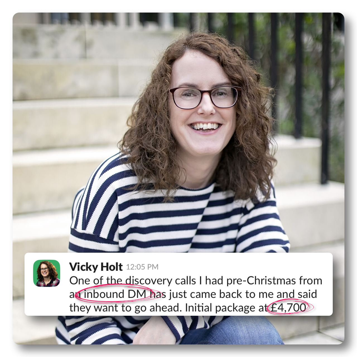Select the words "discovery calls" in the message
357x357 pixels.
click(161, 281)
